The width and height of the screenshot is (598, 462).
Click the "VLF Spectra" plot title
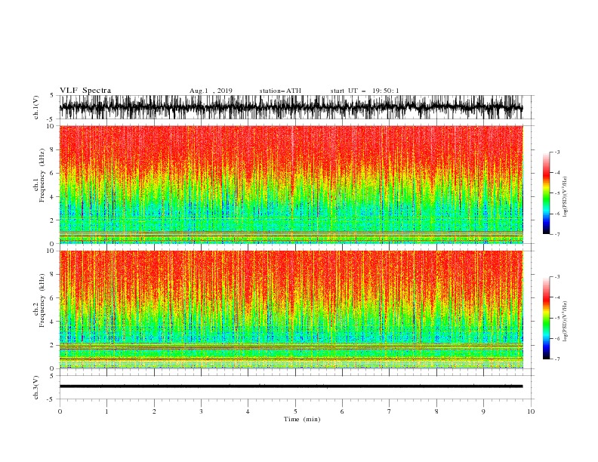click(85, 91)
